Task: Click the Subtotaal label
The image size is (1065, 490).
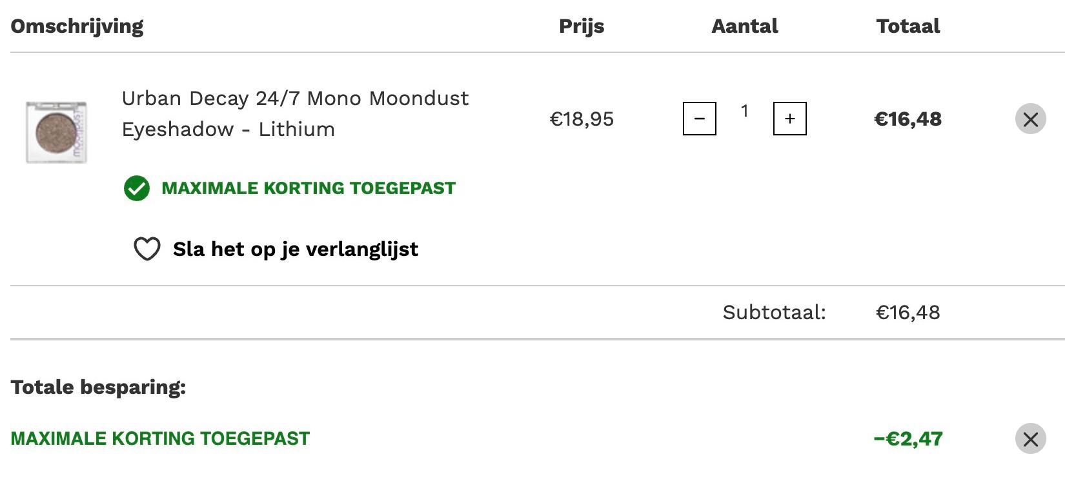Action: coord(774,313)
